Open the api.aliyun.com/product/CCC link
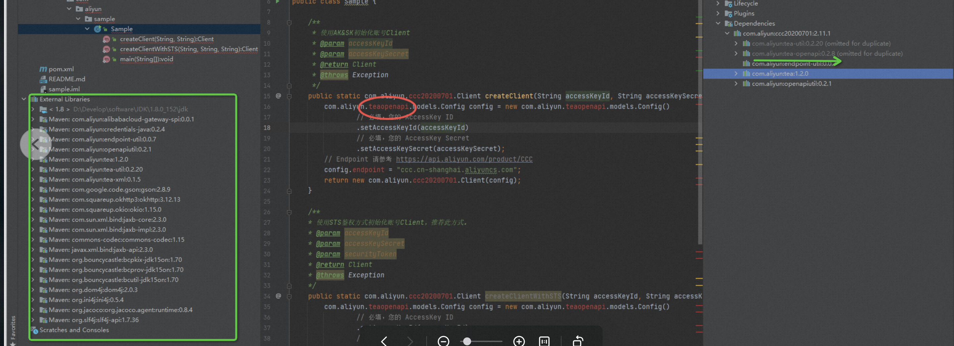The height and width of the screenshot is (346, 954). click(x=464, y=159)
